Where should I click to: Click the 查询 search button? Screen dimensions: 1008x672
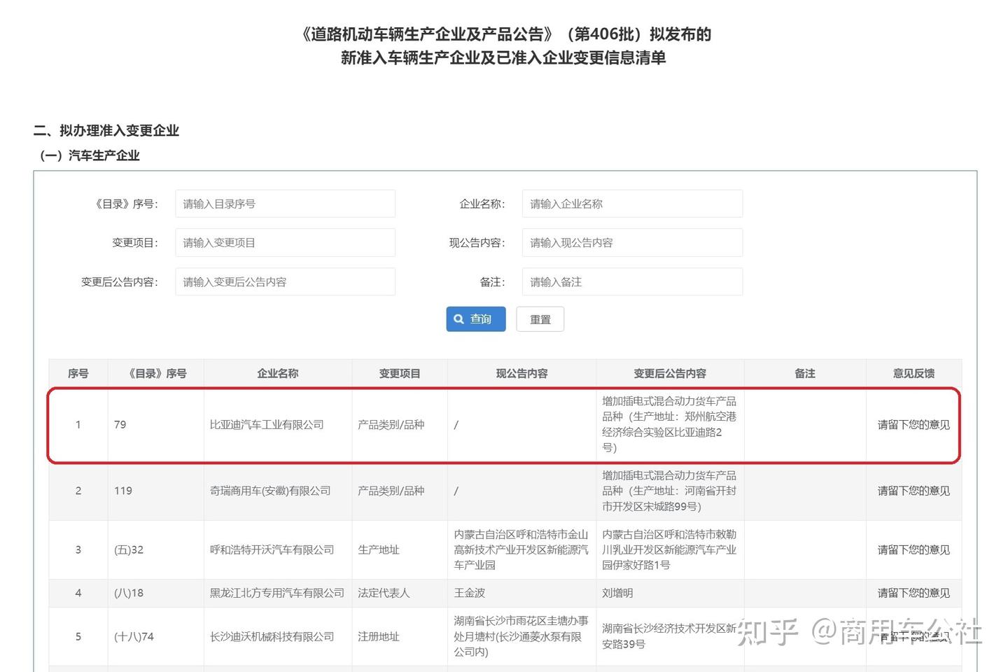475,319
